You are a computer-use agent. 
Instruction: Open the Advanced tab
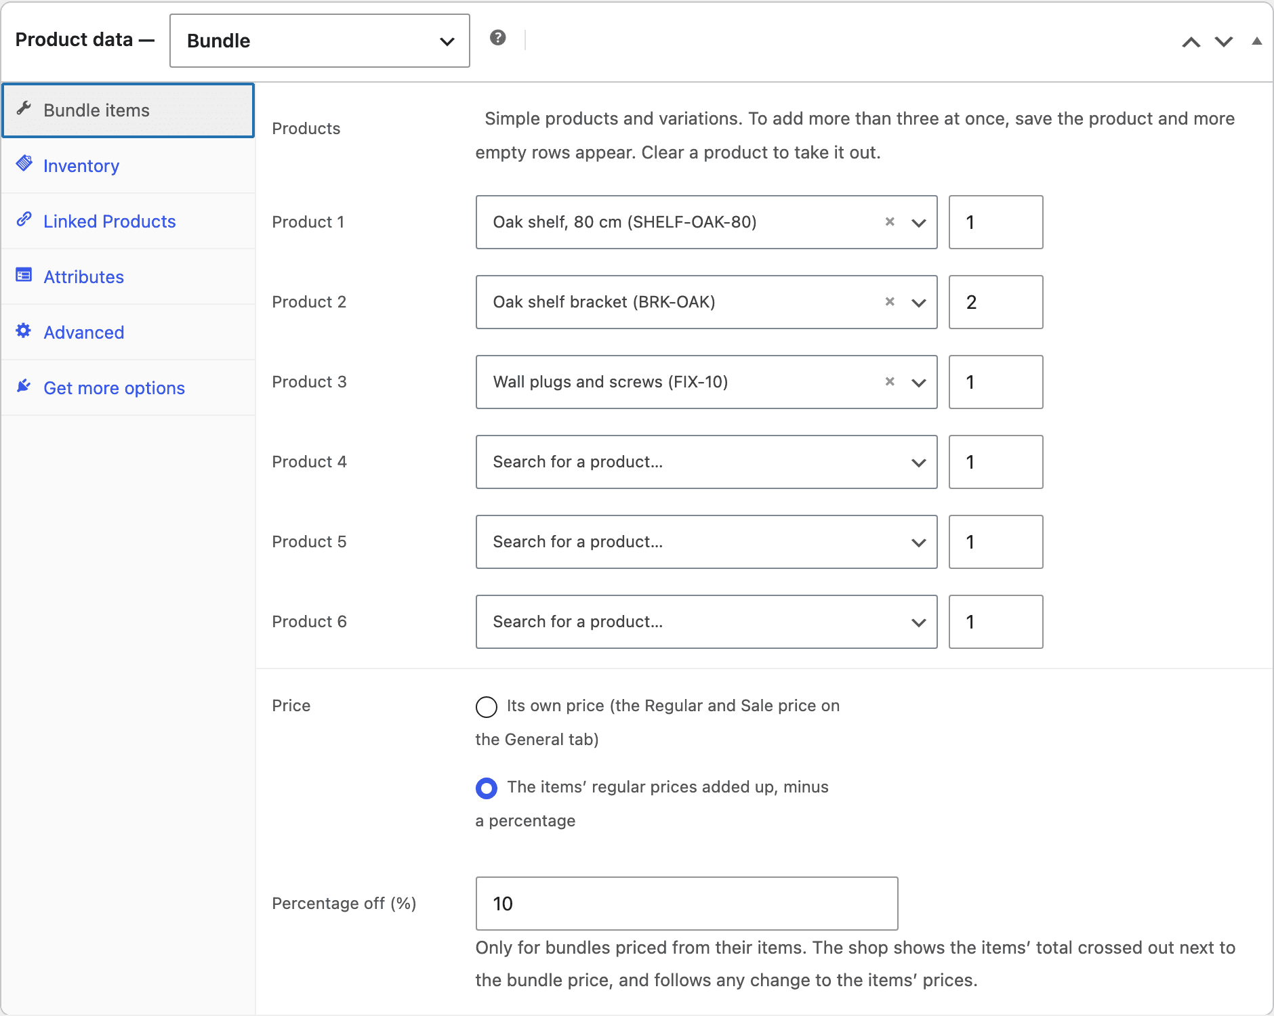point(128,333)
